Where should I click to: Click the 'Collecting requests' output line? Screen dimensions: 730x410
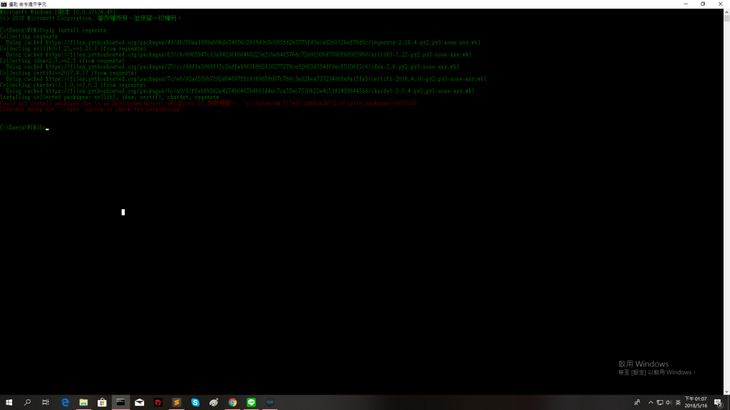(x=29, y=36)
